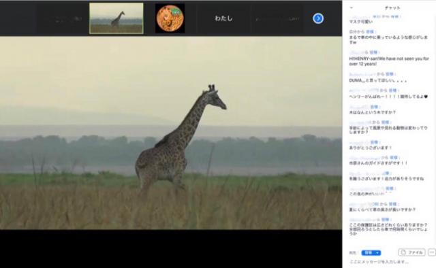Click the message input field in chat
Viewport: 436px width, 268px height.
[389, 262]
